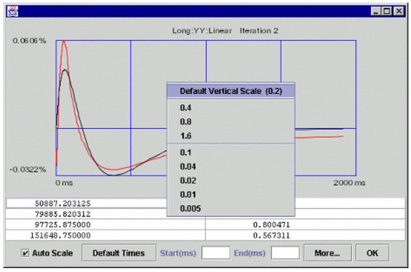411x272 pixels.
Task: Select 0.01 vertical scale
Action: click(187, 194)
